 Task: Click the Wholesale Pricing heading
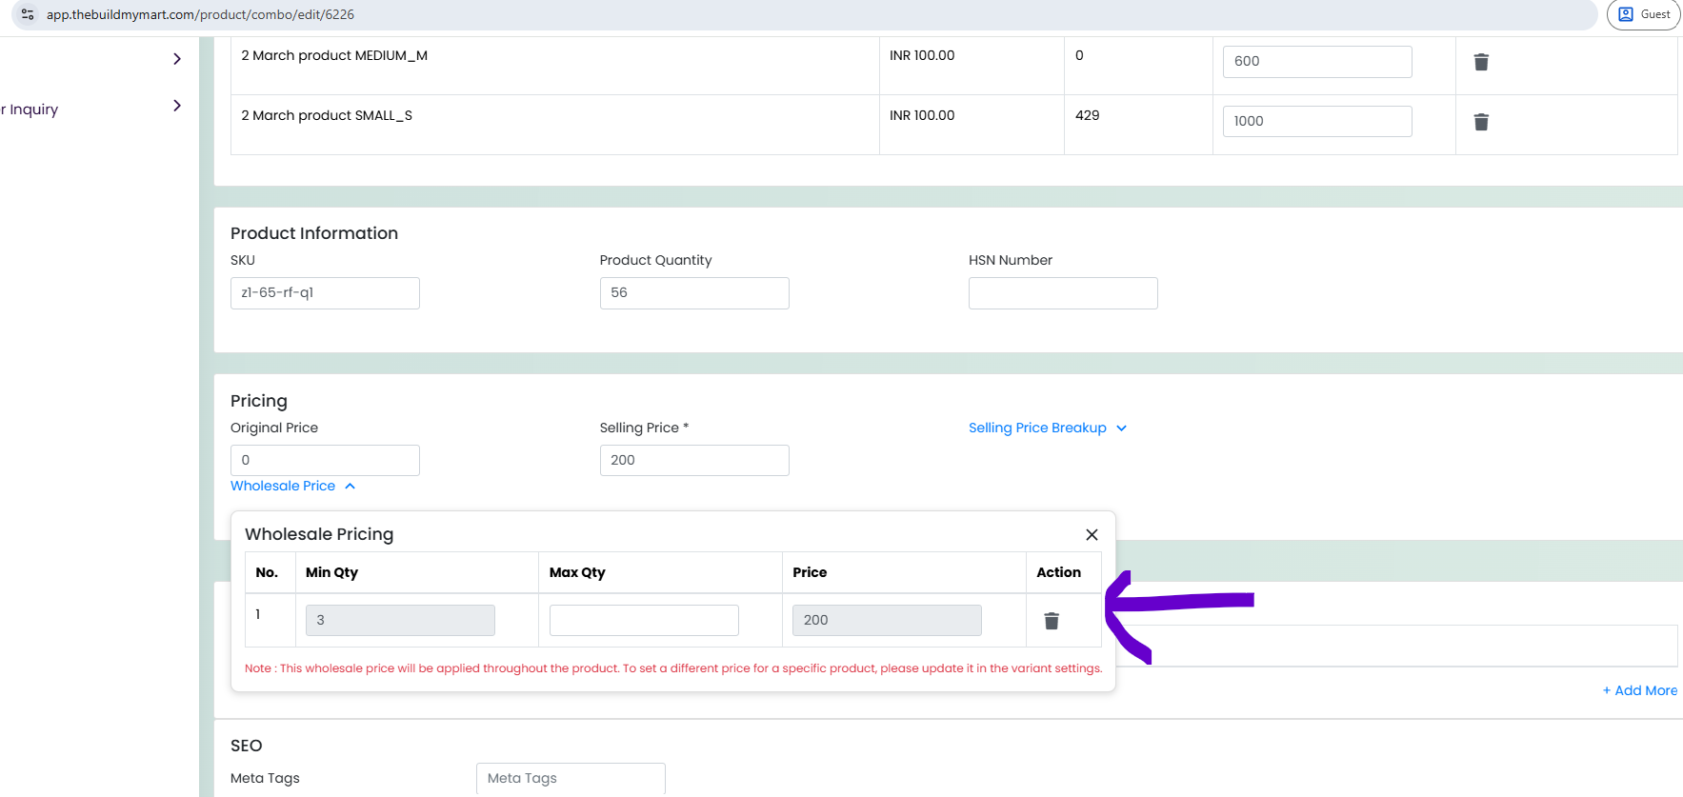(319, 534)
